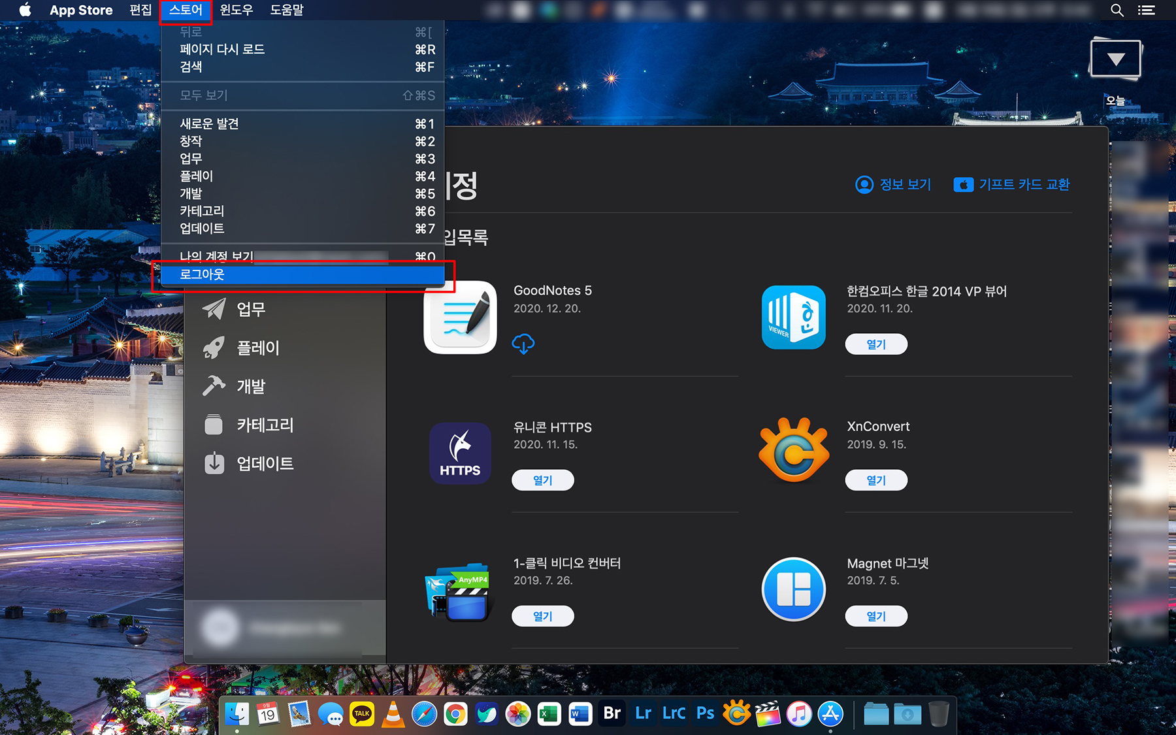Screen dimensions: 1176x735
Task: Open the Apple menu
Action: tap(25, 10)
